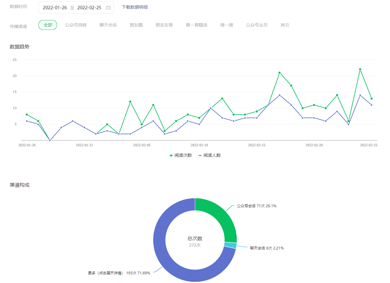Click the end date 2022-02-25 field
The width and height of the screenshot is (390, 283).
point(89,8)
